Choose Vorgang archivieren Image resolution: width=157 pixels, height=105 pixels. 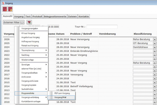pyautogui.click(x=30, y=81)
